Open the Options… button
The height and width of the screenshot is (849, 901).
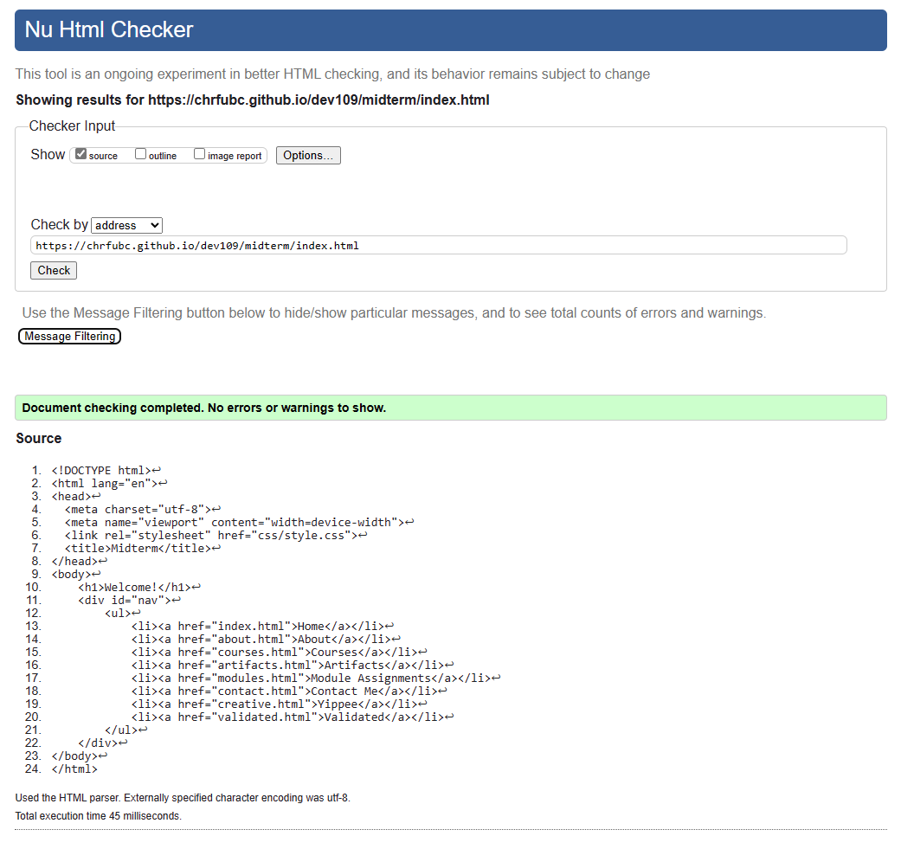[308, 156]
